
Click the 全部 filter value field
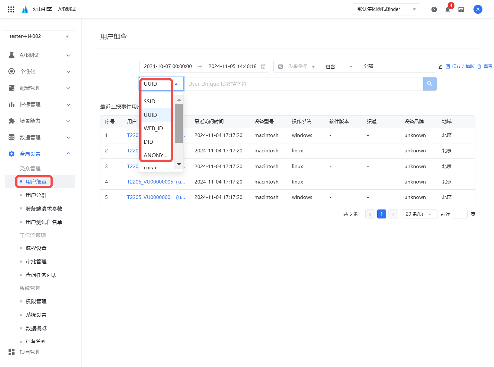tap(397, 66)
